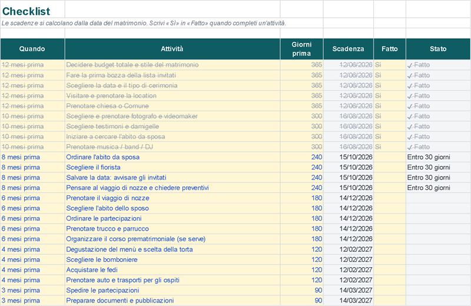The height and width of the screenshot is (306, 471).
Task: Select 'Prenotare il viaggio di nozze' cell
Action: (x=173, y=198)
